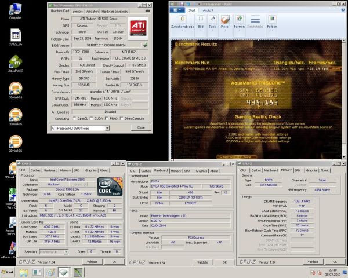
Task: Click the AquaMark score 435,185
Action: coord(262,102)
